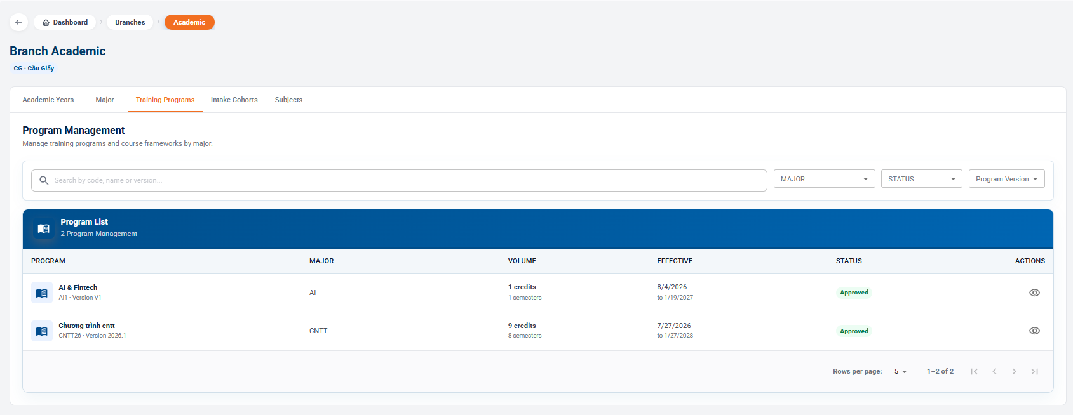The height and width of the screenshot is (415, 1073).
Task: Open Subjects tab
Action: click(x=288, y=100)
